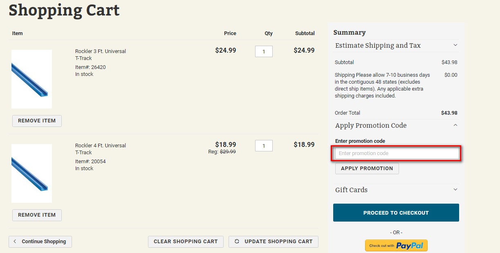500x253 pixels.
Task: Expand the Gift Cards section
Action: (455, 190)
